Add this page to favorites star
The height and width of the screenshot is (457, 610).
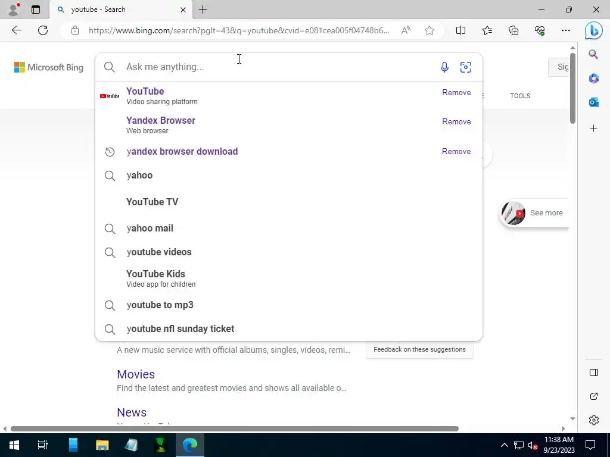(430, 30)
